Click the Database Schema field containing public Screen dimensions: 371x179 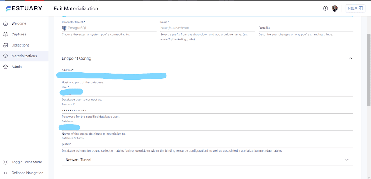tap(207, 144)
